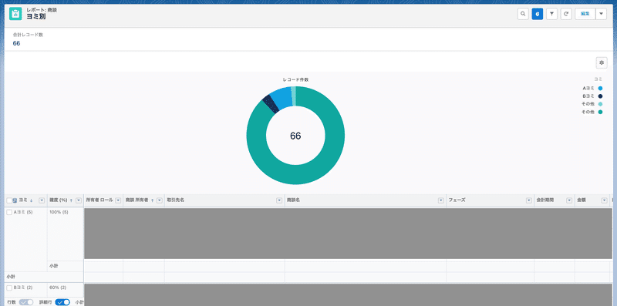Click the first その他 pale teal legend swatch
The image size is (617, 306).
(600, 104)
